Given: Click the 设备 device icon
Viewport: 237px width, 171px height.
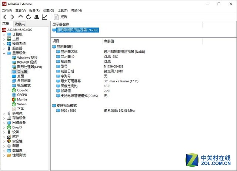Looking at the screenshot, I should (x=9, y=132).
